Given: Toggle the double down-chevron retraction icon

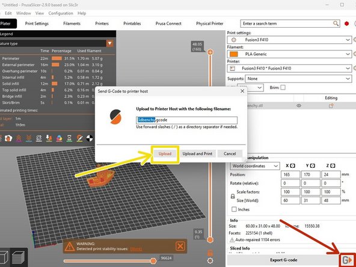Looking at the screenshot, I should (29, 138).
